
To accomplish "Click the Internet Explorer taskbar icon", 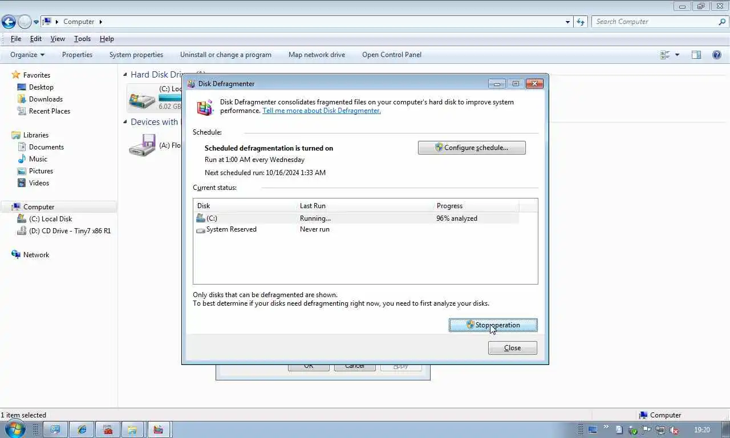I will tap(82, 429).
